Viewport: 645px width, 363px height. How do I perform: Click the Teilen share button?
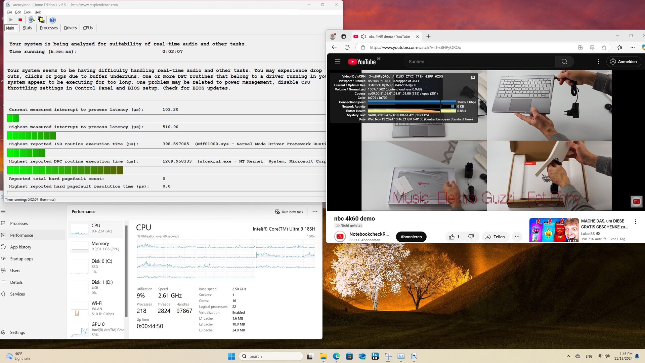pos(495,237)
